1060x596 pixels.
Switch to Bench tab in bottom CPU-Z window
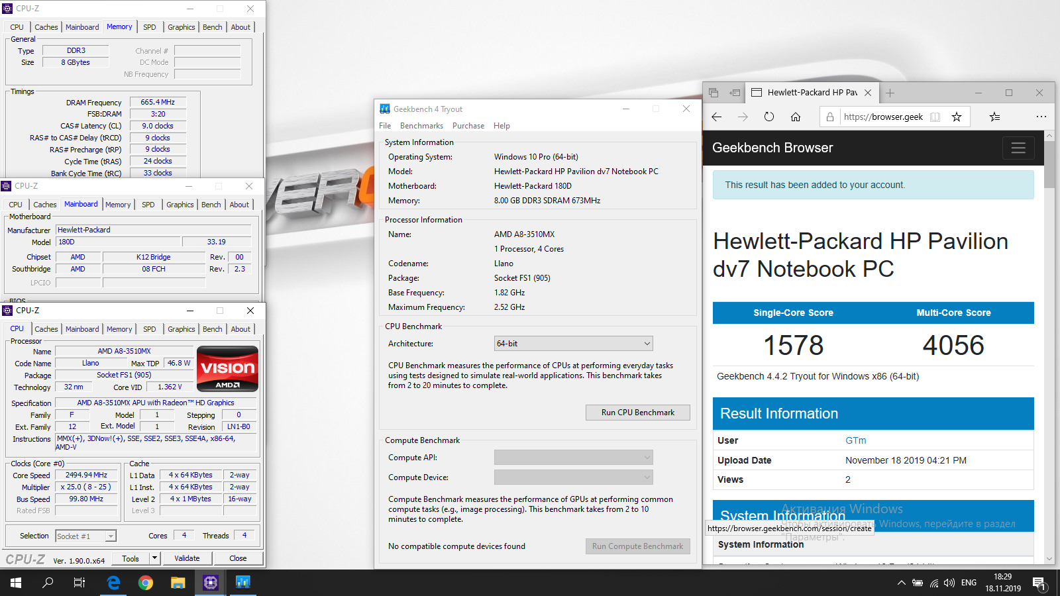213,329
